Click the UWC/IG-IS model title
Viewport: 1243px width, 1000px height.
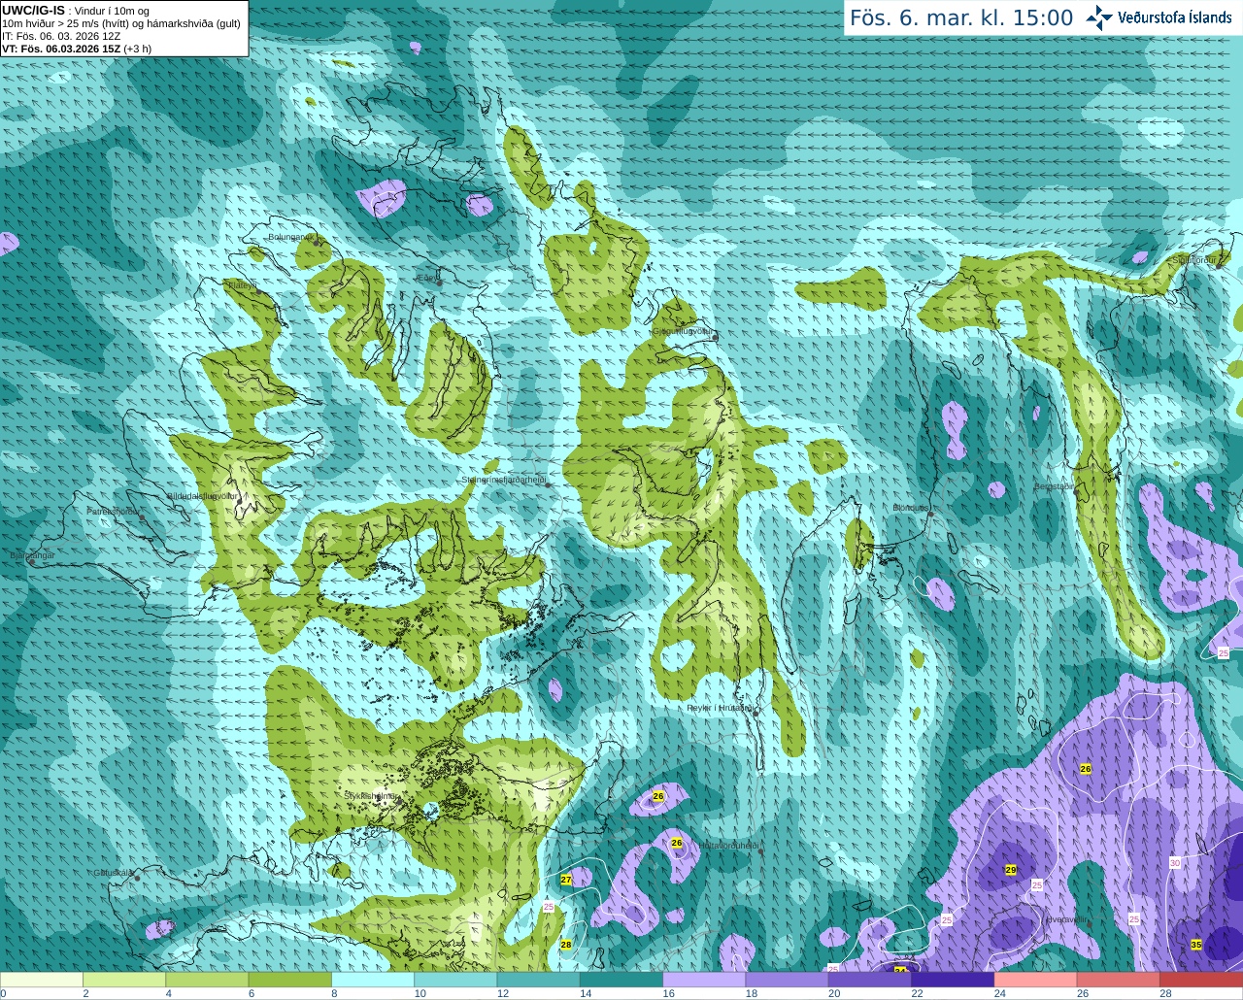tap(33, 10)
